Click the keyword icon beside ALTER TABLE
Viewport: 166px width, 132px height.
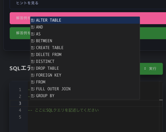[33, 20]
